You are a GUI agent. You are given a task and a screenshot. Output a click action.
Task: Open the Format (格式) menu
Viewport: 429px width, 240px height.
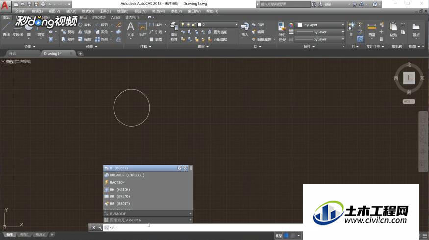pos(88,11)
